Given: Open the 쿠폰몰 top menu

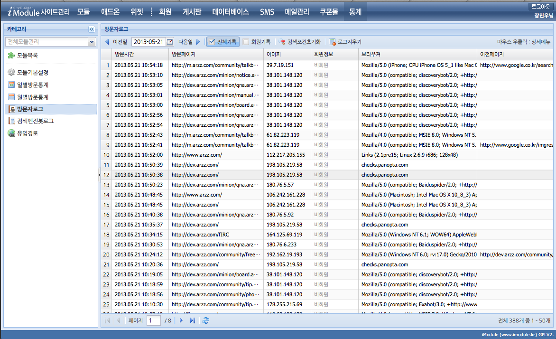Looking at the screenshot, I should [x=328, y=12].
